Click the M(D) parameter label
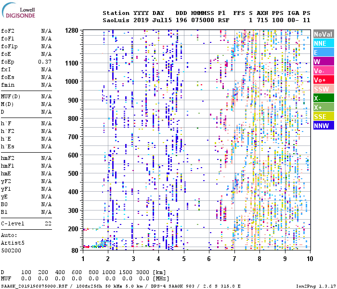This screenshot has width=337, height=289. [x=7, y=104]
